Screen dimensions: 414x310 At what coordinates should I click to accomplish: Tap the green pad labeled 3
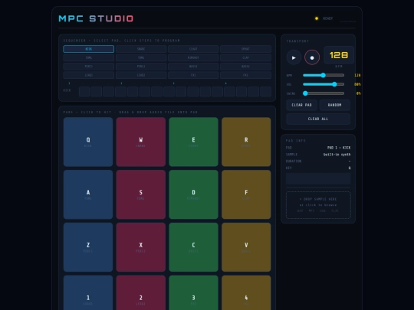click(193, 293)
